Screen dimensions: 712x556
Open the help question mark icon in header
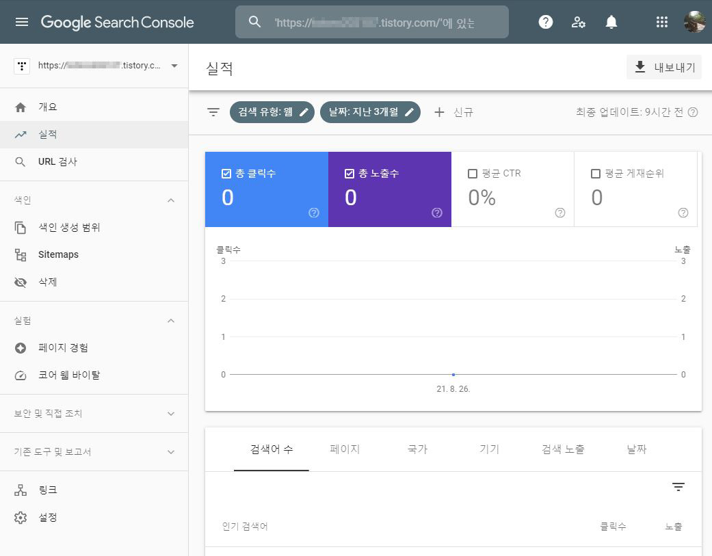click(545, 22)
